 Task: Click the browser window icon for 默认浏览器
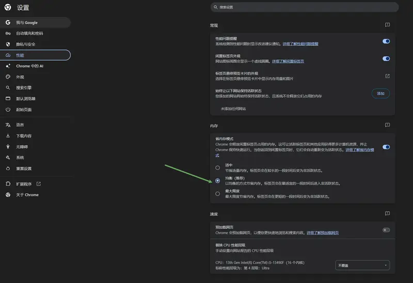click(x=8, y=98)
